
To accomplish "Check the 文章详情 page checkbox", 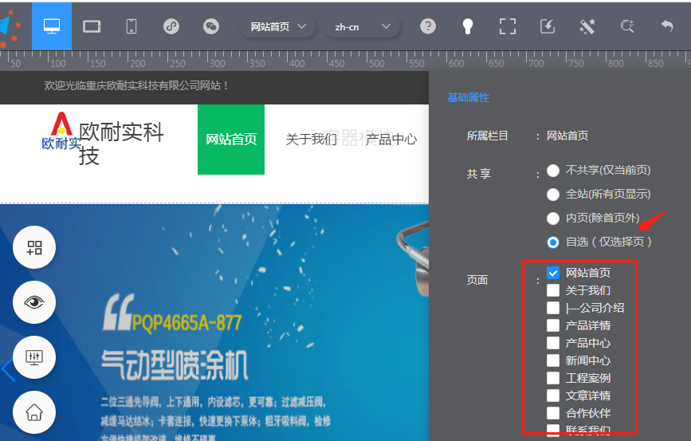I will [x=553, y=396].
